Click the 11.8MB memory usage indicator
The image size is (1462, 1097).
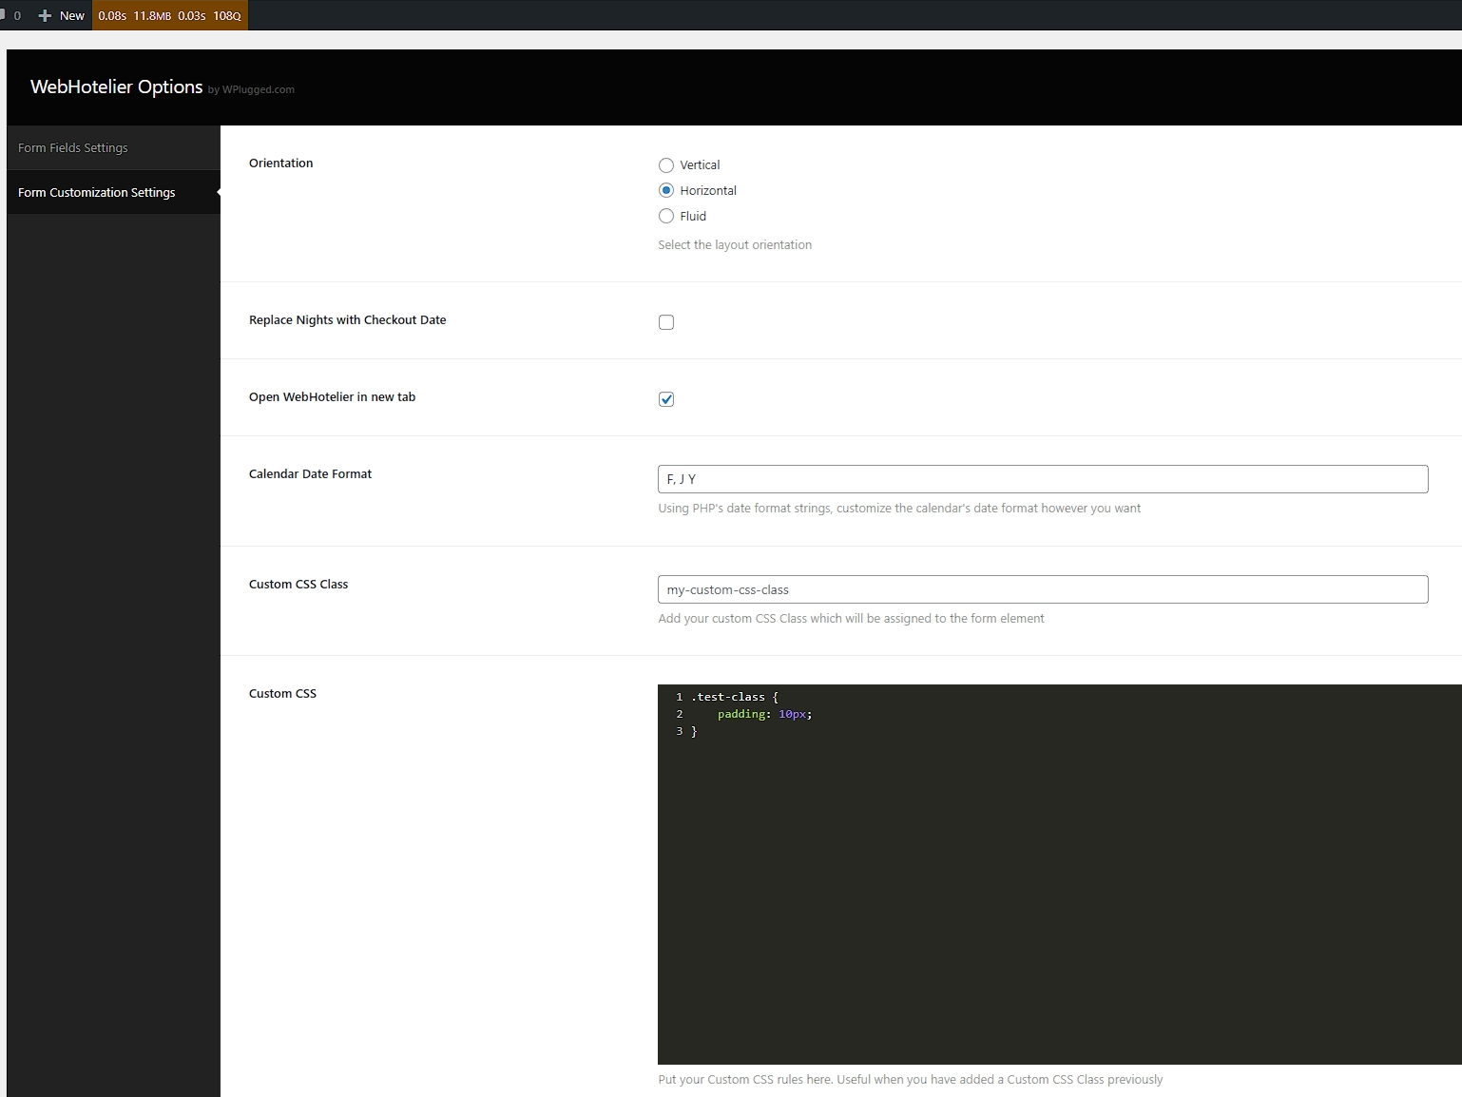click(151, 15)
